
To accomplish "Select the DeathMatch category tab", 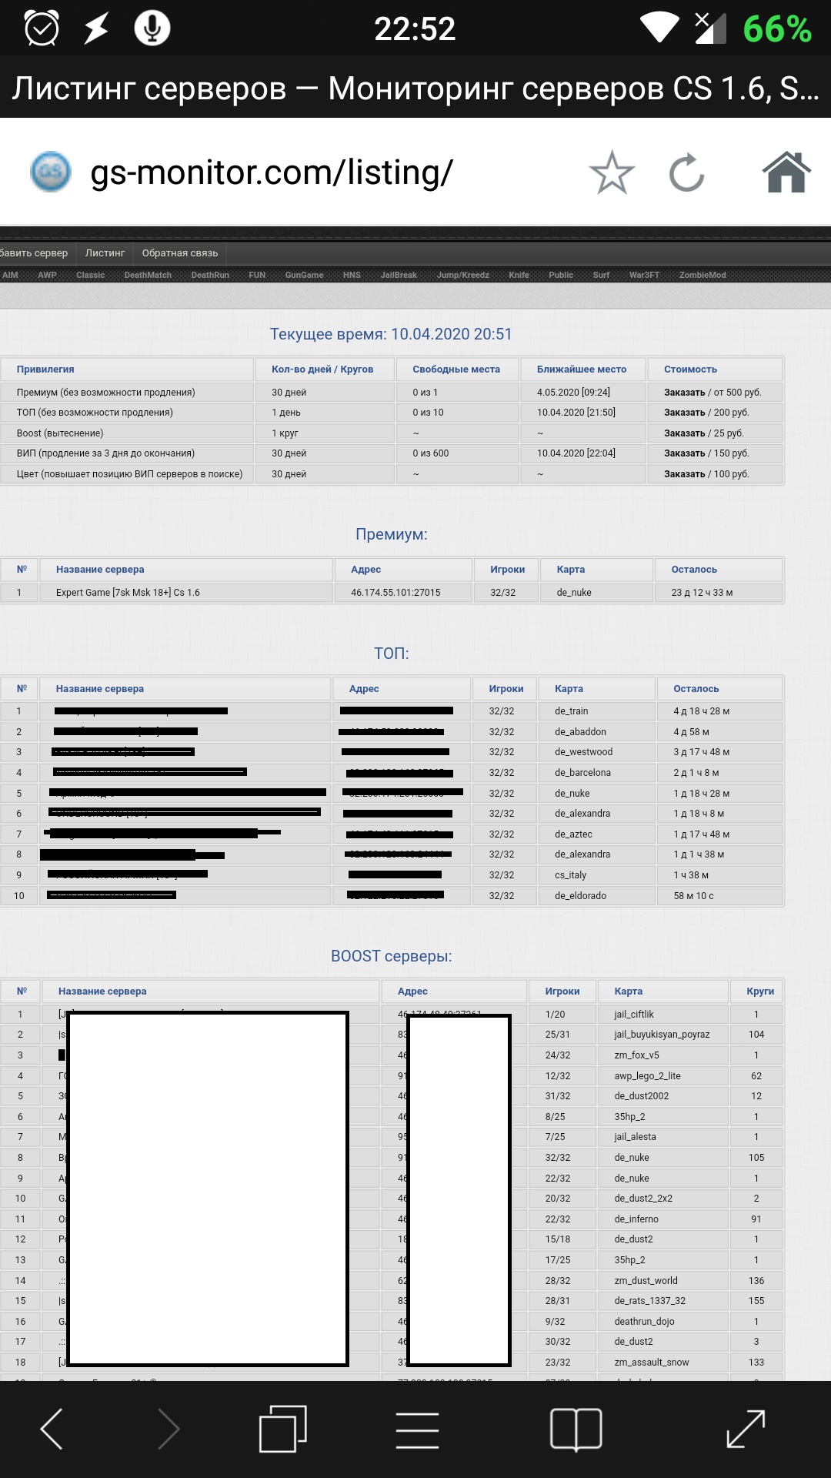I will [148, 275].
